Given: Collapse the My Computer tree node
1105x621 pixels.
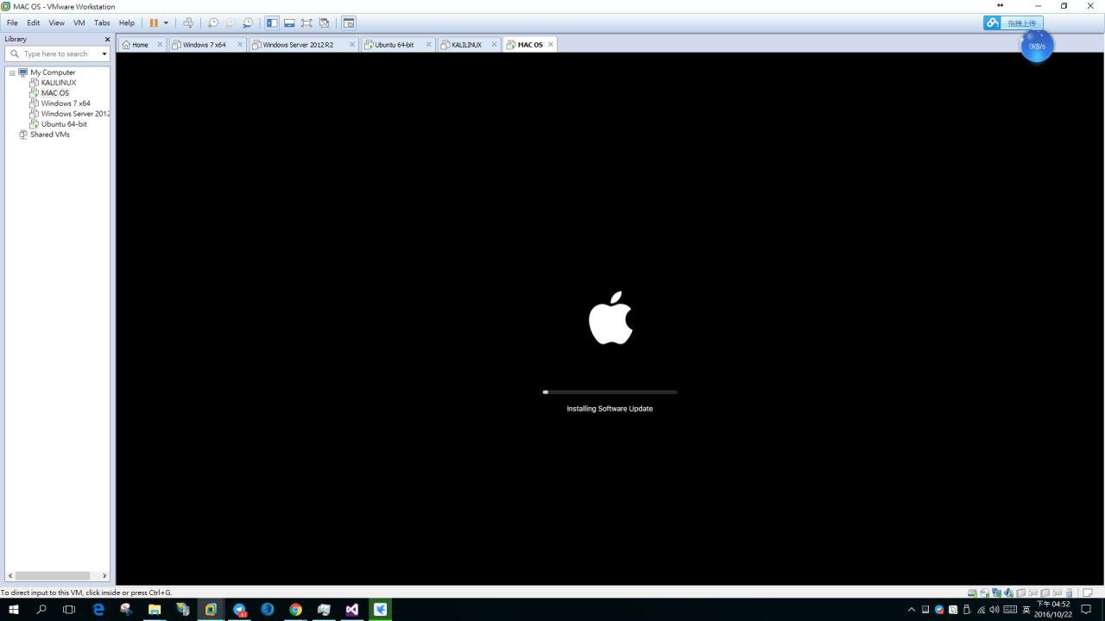Looking at the screenshot, I should (x=12, y=72).
